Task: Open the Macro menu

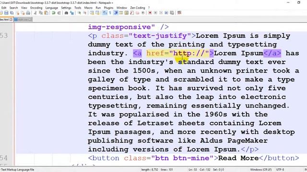Action: [88, 8]
